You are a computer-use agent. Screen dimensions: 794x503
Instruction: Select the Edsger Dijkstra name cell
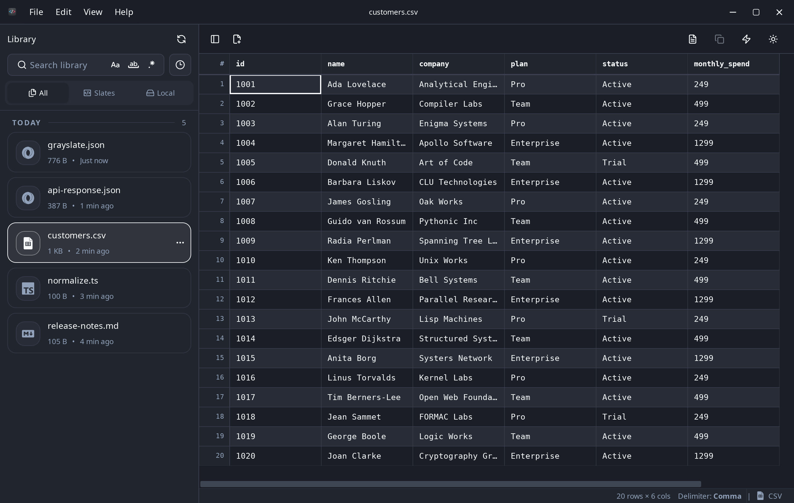tap(367, 339)
